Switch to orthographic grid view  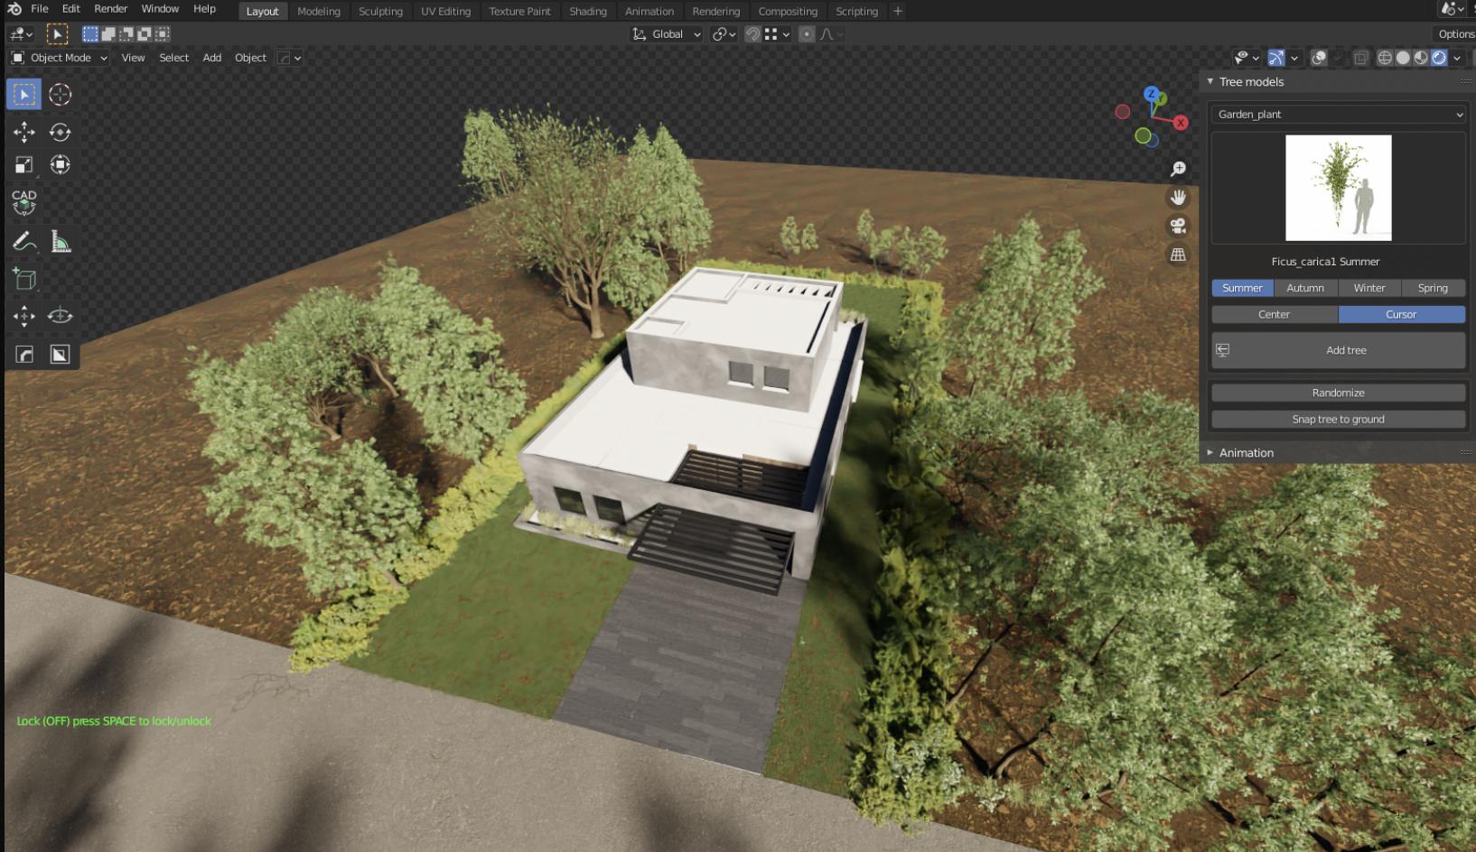1178,255
